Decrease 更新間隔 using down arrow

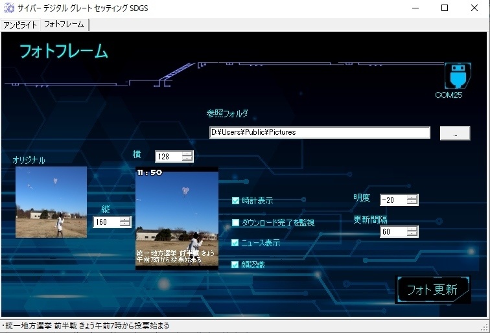(x=412, y=235)
